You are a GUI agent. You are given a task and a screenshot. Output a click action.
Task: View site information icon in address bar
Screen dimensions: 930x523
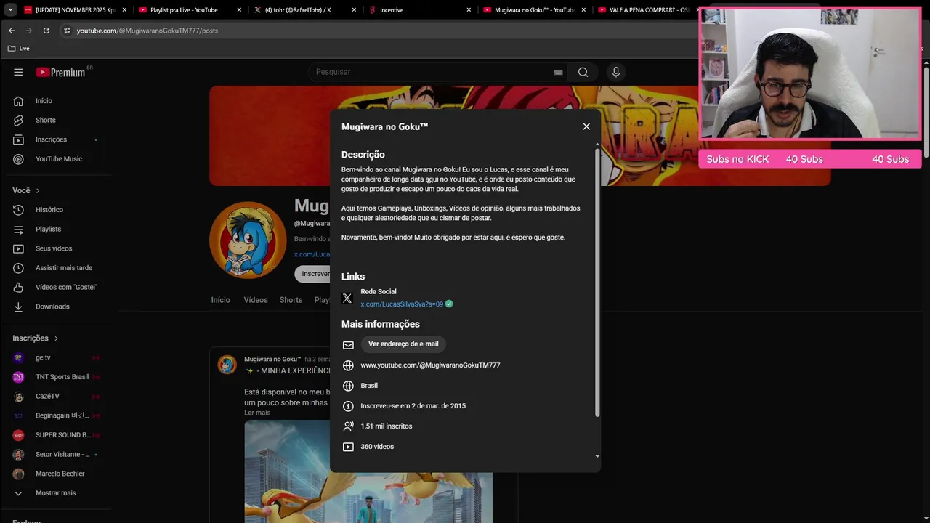pos(67,31)
